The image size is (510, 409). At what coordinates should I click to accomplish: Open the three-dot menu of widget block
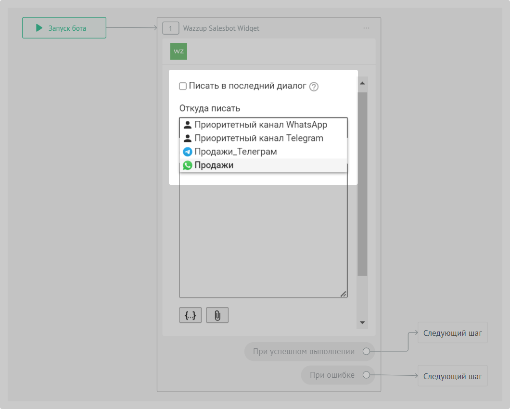367,28
